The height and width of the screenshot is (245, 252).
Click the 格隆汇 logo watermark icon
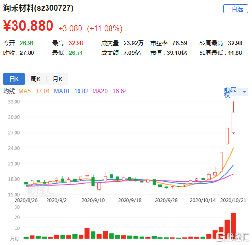pos(220,237)
